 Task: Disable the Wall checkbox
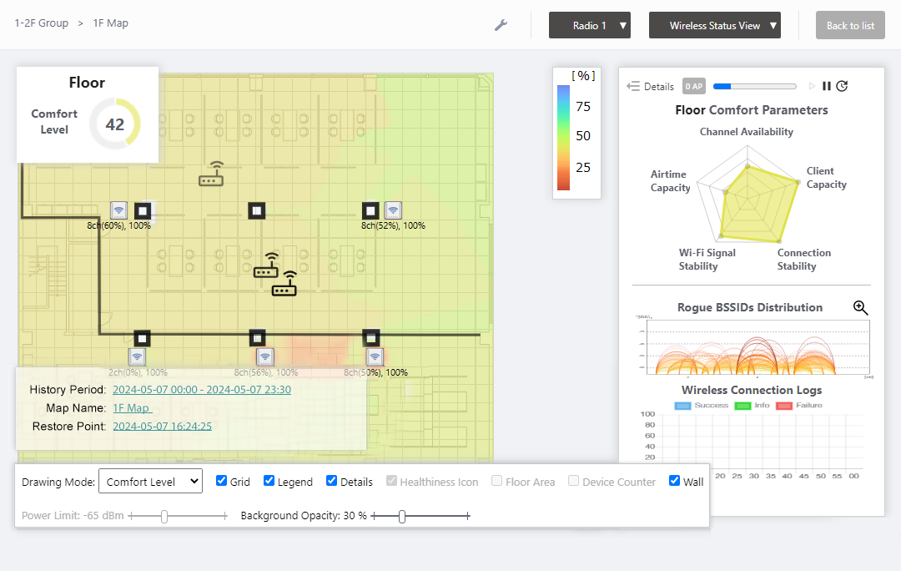click(x=674, y=481)
